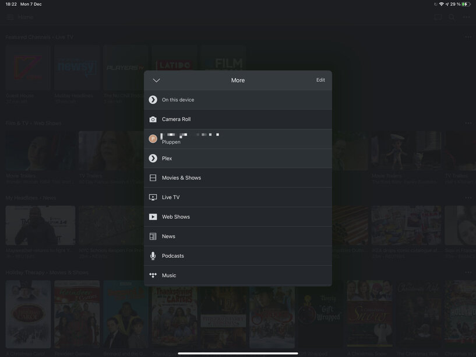Tap the battery indicator in status bar

coord(466,4)
